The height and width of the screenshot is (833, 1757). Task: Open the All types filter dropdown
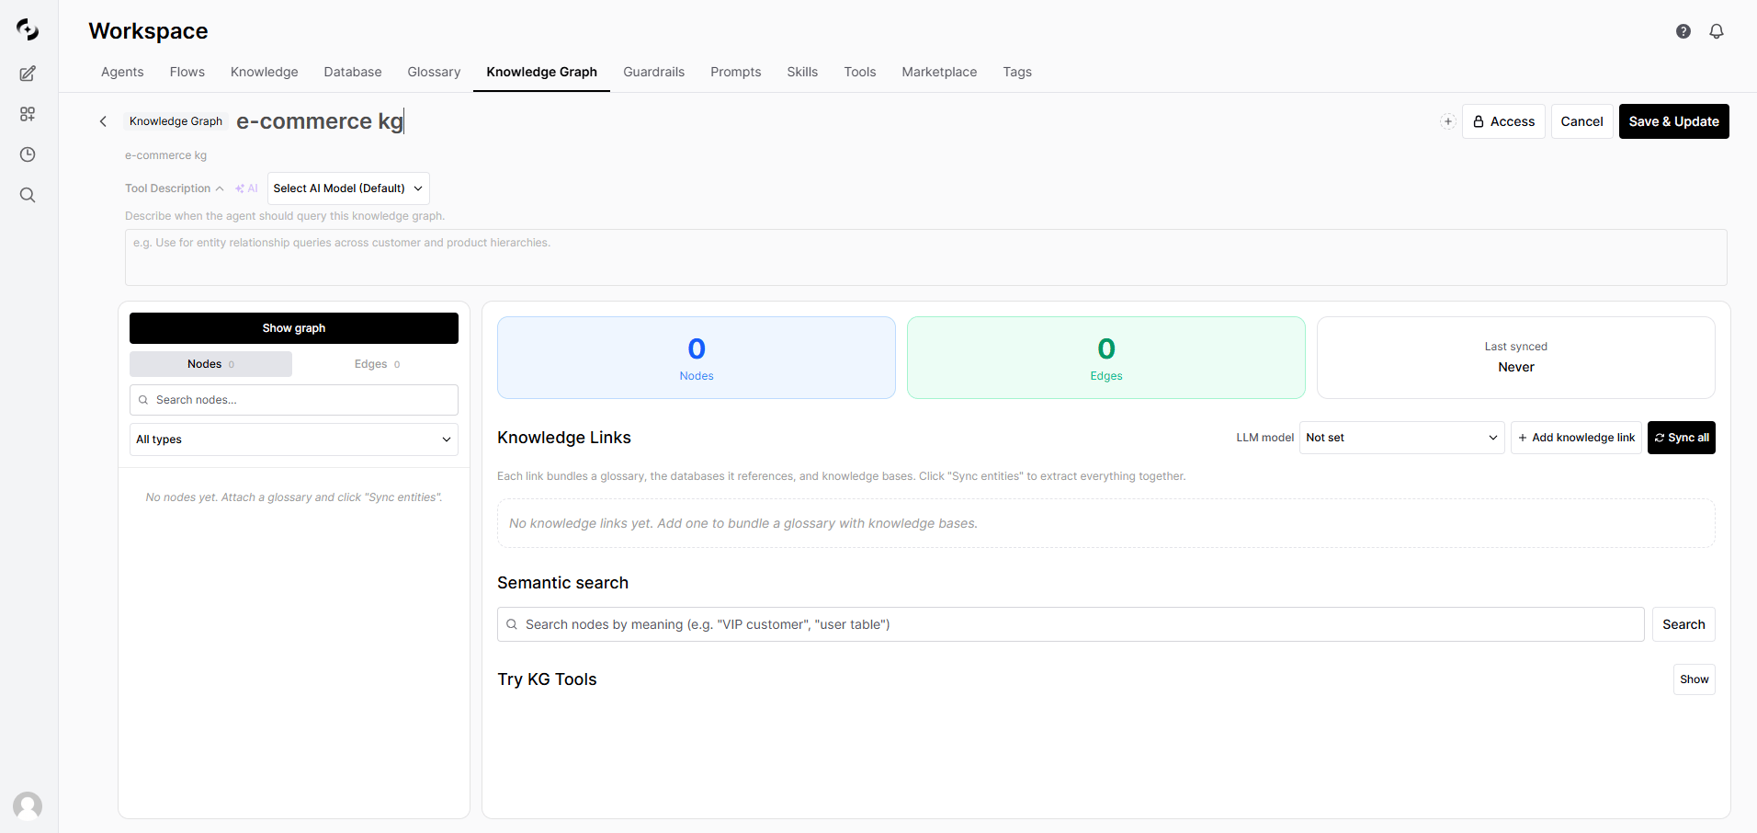pyautogui.click(x=294, y=439)
